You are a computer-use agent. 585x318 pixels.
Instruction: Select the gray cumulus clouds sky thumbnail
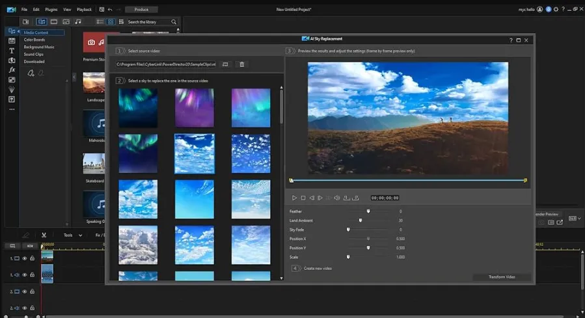138,245
